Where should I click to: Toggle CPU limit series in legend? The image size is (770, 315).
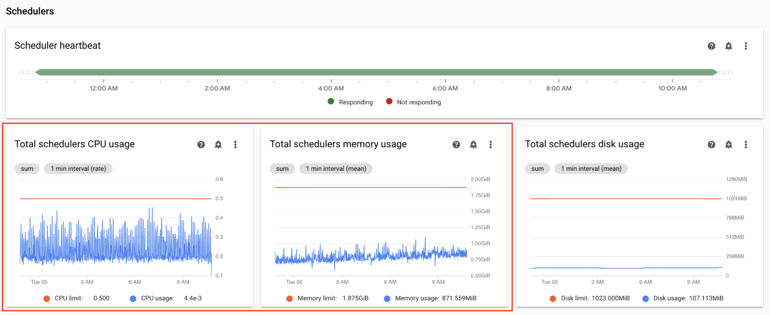click(x=68, y=298)
